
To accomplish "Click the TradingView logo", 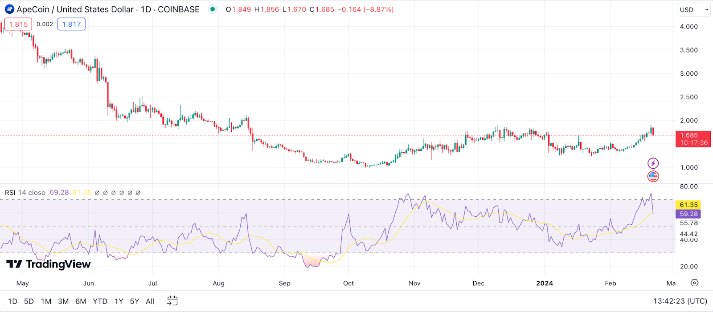I will (49, 264).
